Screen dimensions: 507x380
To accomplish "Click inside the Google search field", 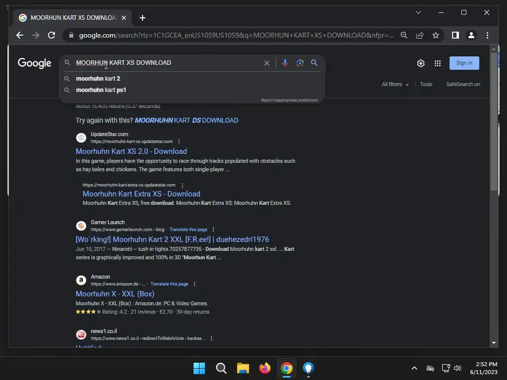I will pos(168,63).
